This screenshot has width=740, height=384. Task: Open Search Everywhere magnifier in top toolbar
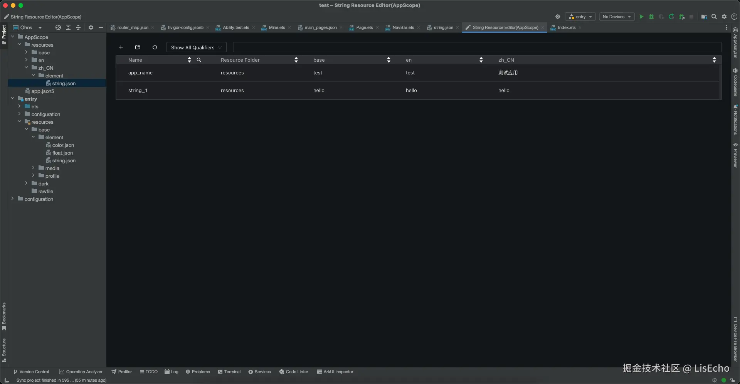click(714, 17)
